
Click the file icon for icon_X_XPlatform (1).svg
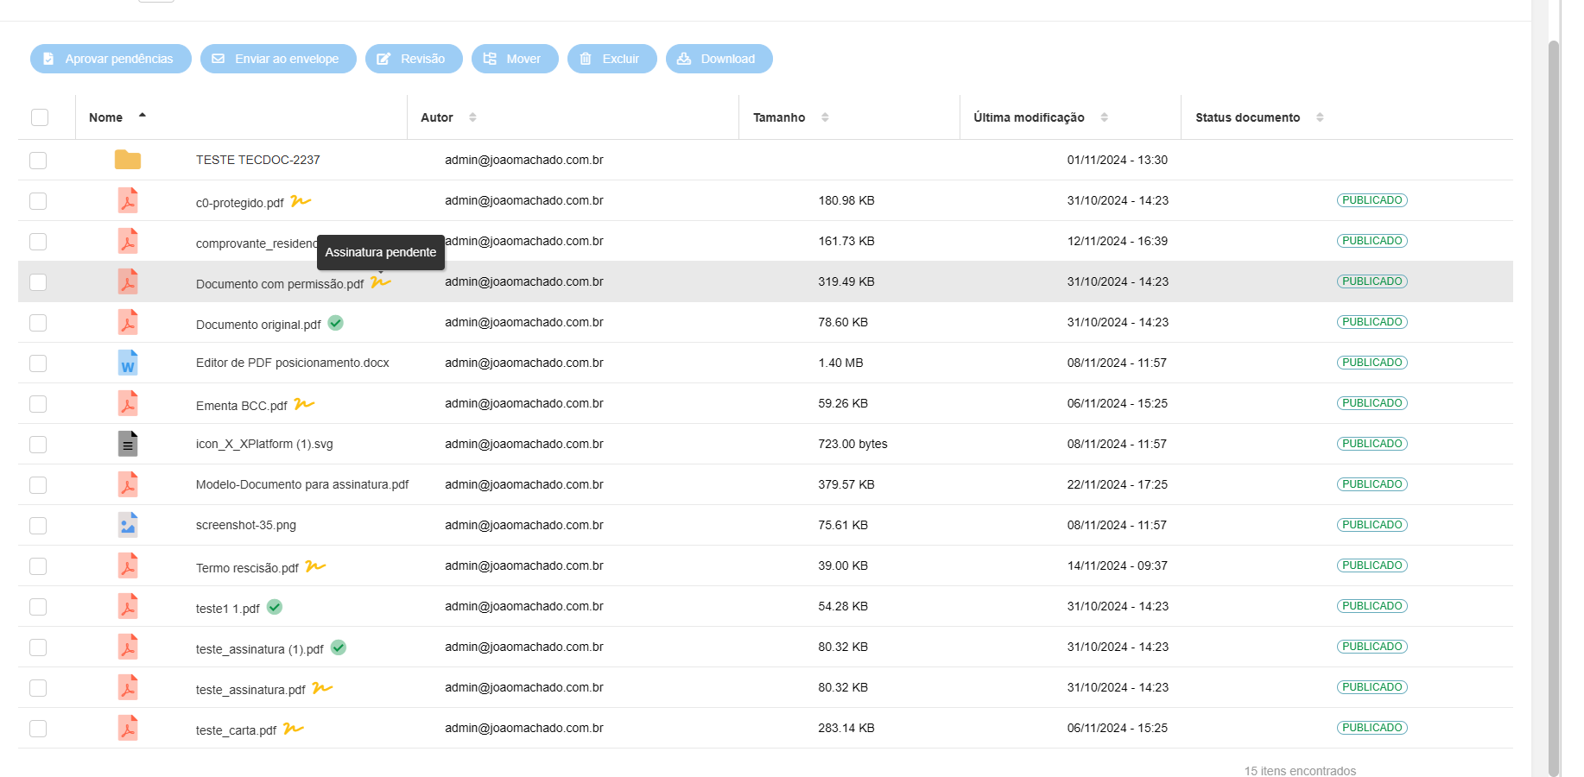(x=128, y=444)
